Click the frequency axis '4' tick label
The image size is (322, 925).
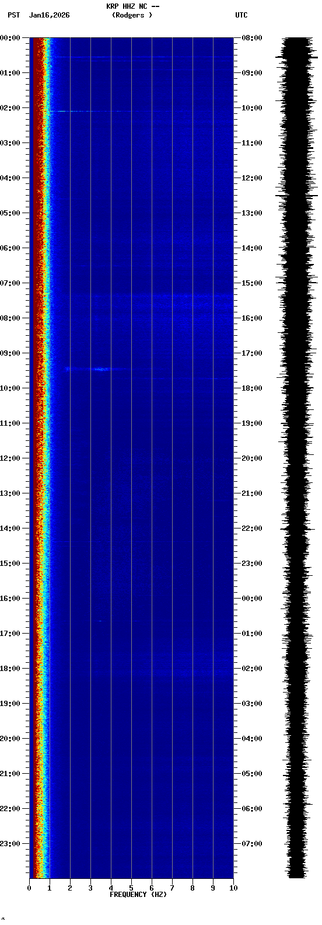[x=111, y=888]
